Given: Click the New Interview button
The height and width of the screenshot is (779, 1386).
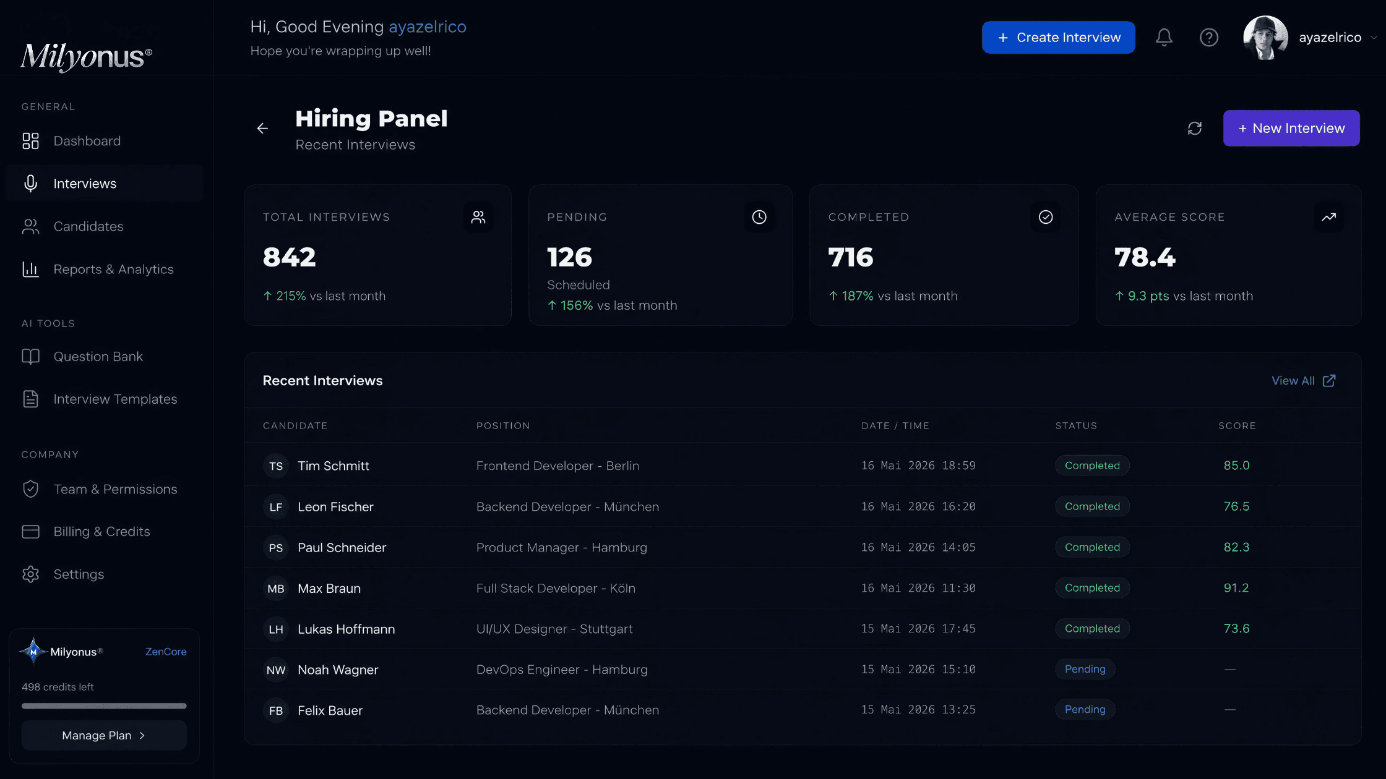Looking at the screenshot, I should coord(1291,128).
